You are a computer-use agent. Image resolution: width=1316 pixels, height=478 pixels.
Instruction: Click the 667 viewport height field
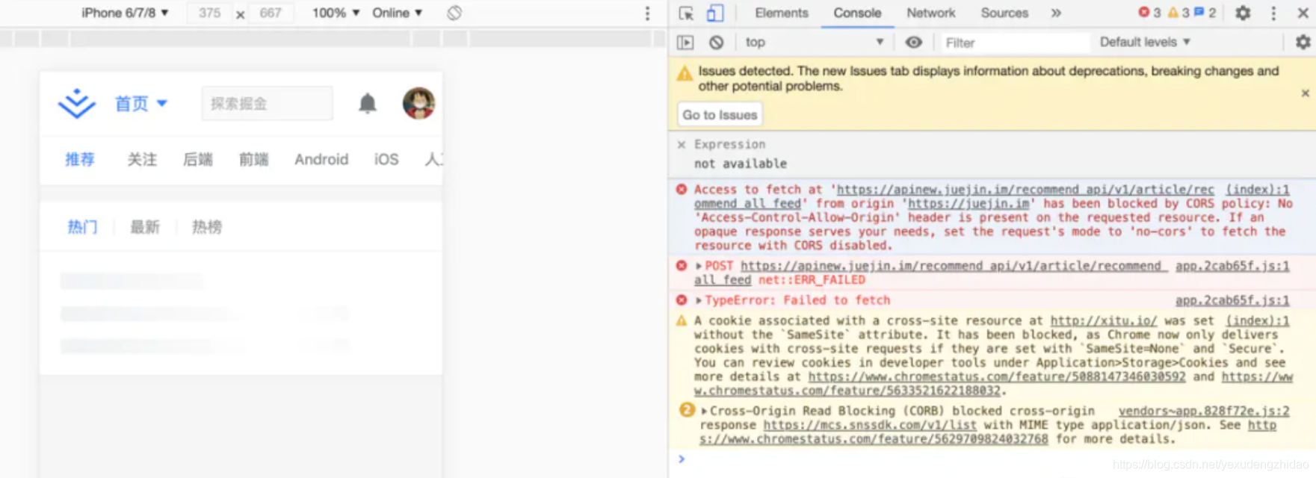tap(271, 13)
